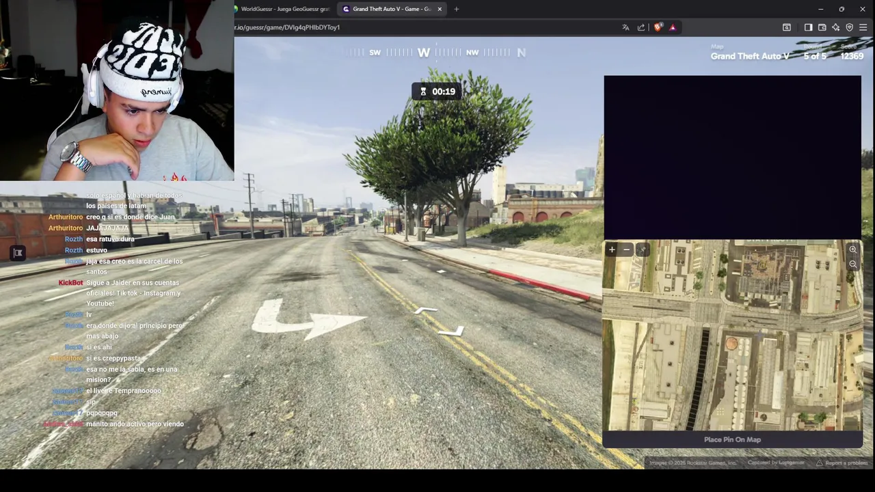875x492 pixels.
Task: Open the page translate icon
Action: pyautogui.click(x=625, y=27)
